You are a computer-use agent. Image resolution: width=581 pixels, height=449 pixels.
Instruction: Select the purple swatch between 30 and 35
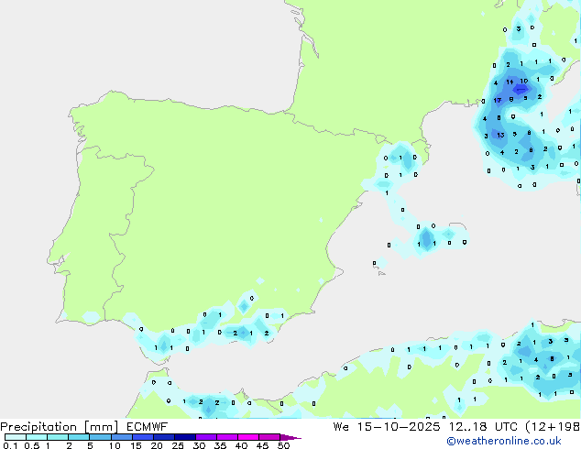pyautogui.click(x=205, y=437)
